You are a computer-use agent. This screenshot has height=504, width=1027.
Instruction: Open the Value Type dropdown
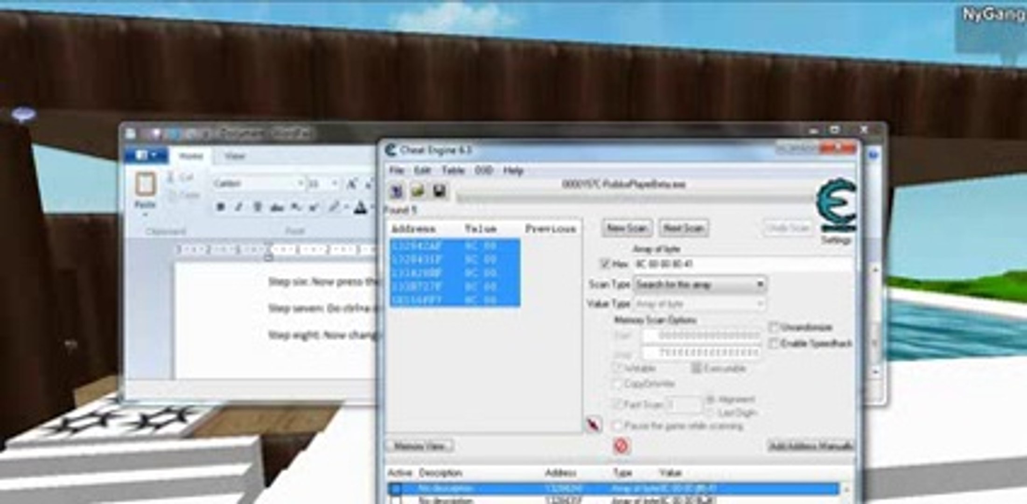click(699, 304)
